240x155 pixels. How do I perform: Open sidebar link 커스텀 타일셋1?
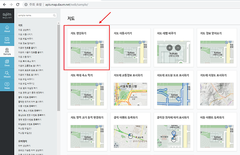(25, 129)
